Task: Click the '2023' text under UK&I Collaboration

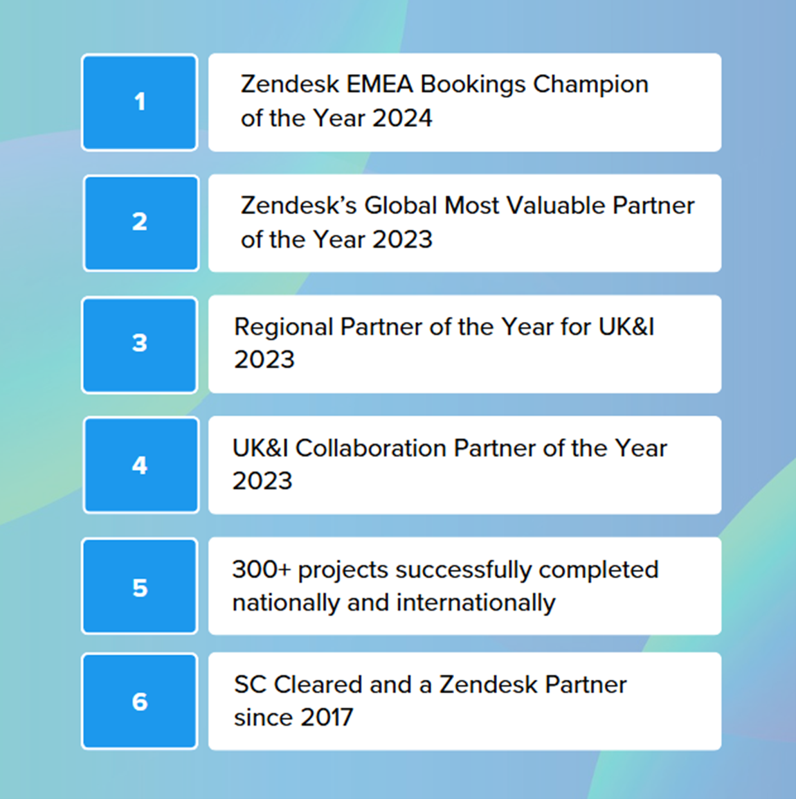Action: [262, 481]
